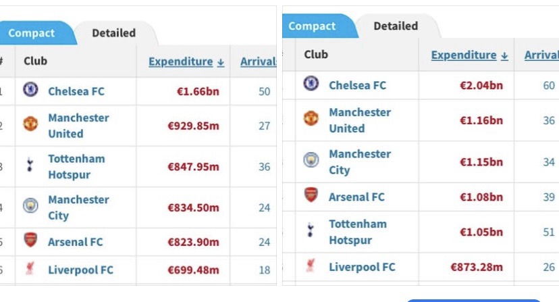Open Liverpool FC link in left table
Screen dimensions: 559x302
(x=80, y=270)
